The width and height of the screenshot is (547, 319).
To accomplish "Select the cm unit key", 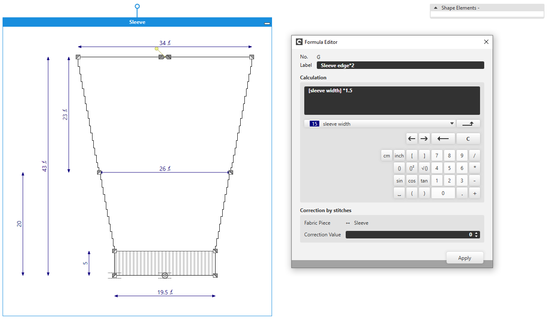I will [x=386, y=156].
